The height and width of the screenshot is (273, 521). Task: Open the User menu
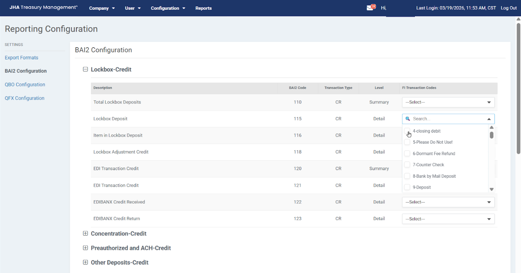[133, 8]
